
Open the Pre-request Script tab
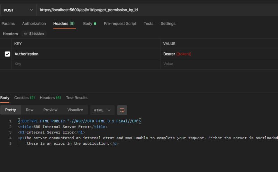coord(120,24)
